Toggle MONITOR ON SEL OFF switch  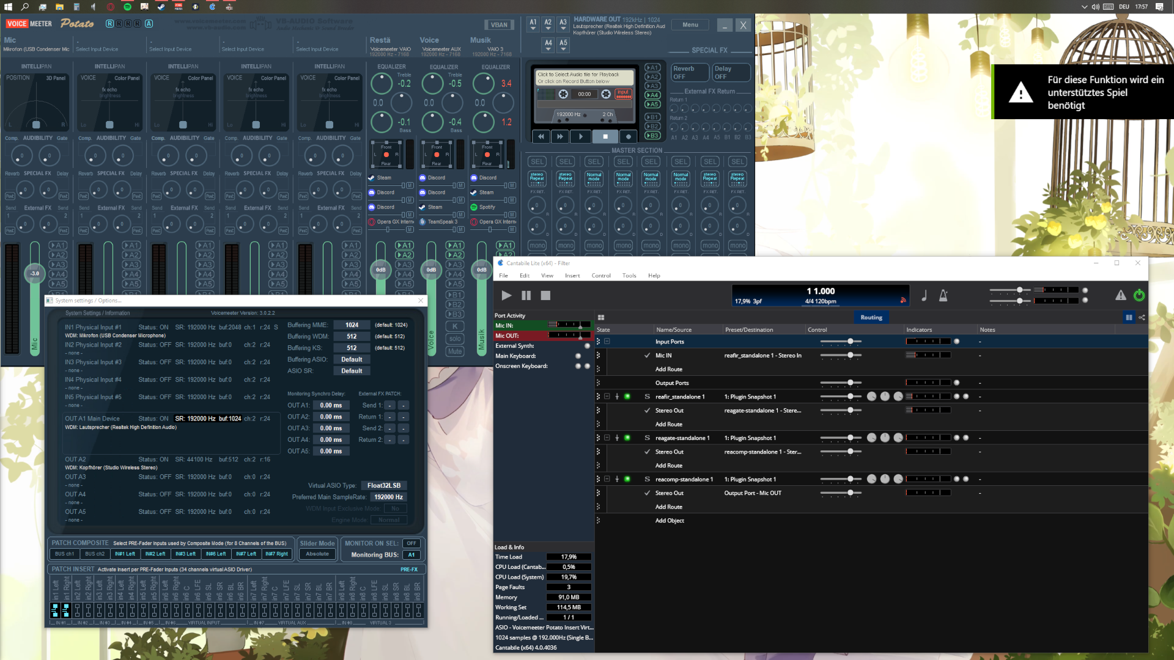pyautogui.click(x=412, y=543)
